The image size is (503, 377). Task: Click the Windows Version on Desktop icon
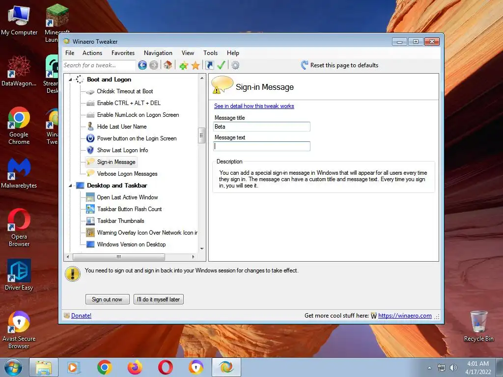[x=90, y=244]
